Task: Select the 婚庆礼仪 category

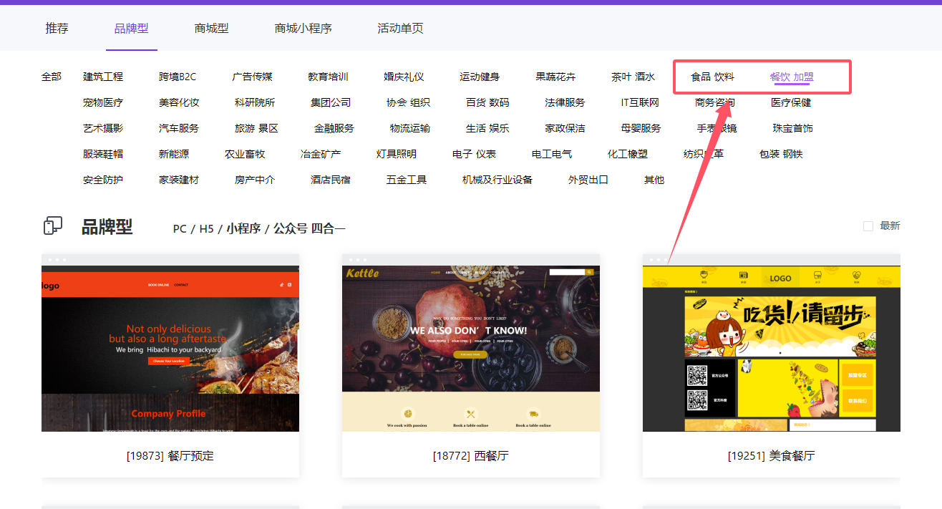Action: 404,77
